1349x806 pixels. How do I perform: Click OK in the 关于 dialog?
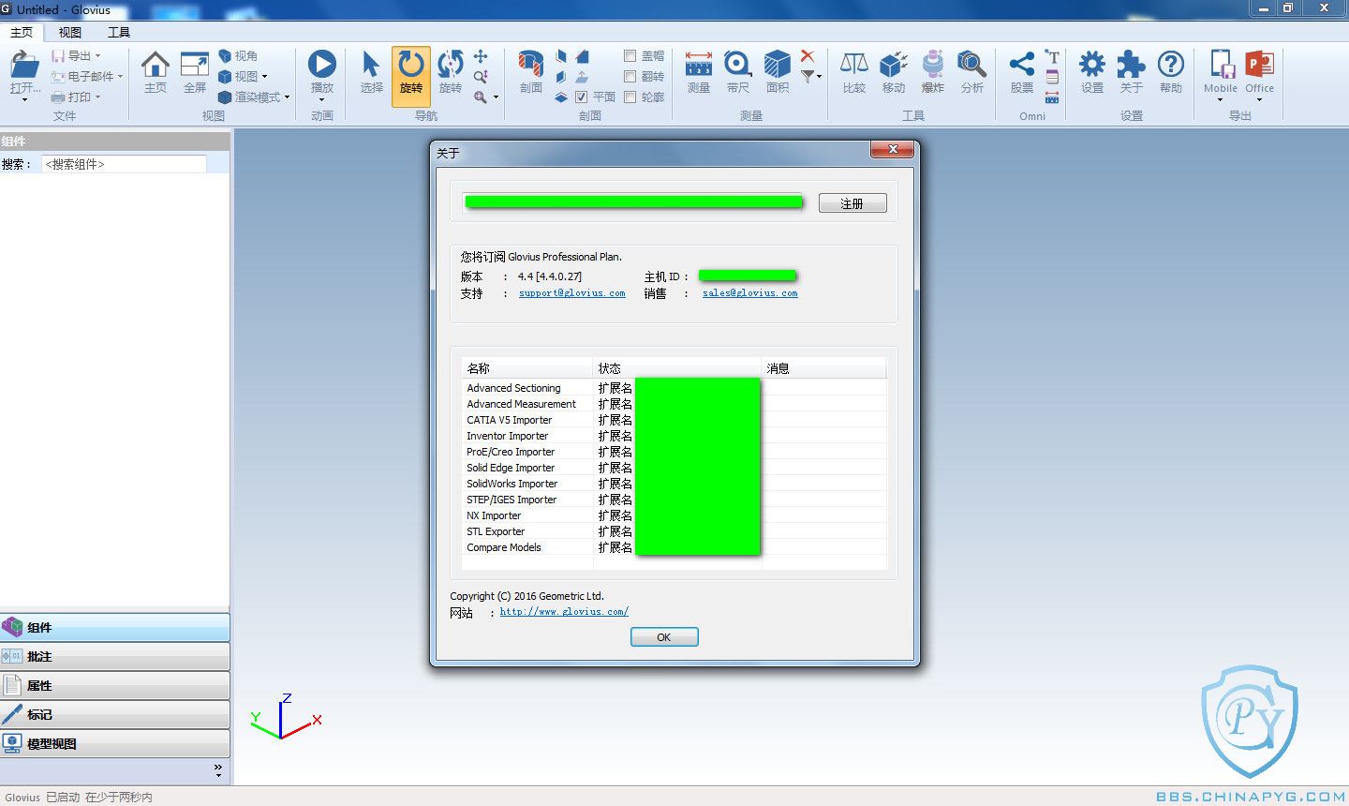pyautogui.click(x=664, y=637)
